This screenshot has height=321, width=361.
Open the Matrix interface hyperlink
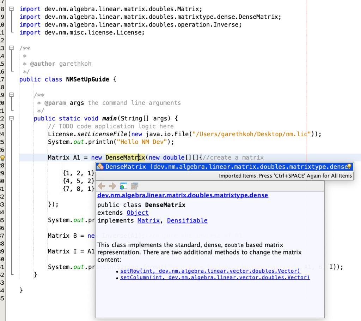[x=148, y=220]
